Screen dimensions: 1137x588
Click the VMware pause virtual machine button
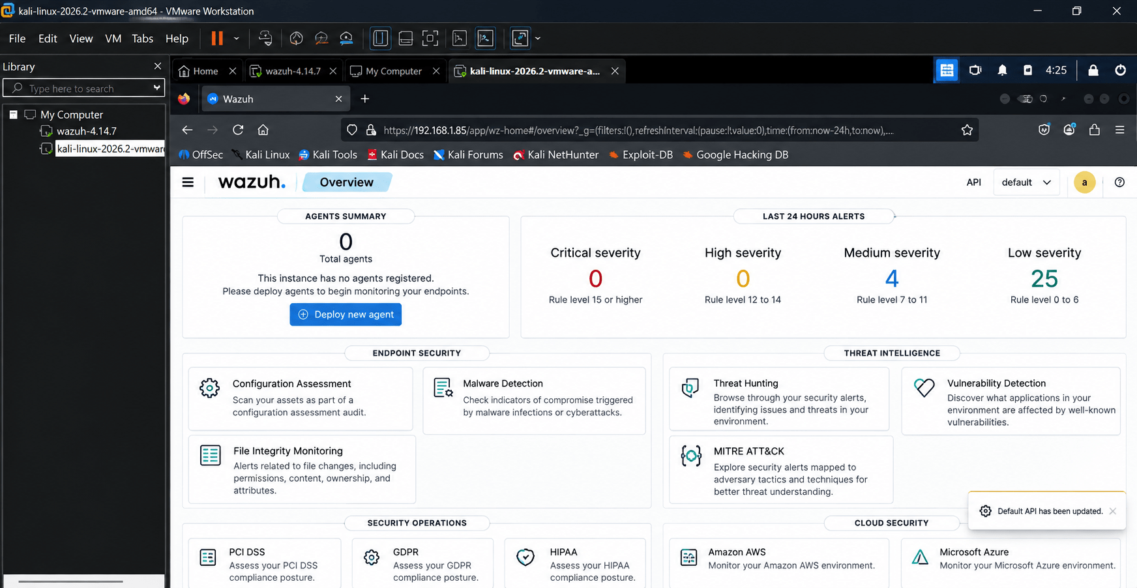coord(217,38)
